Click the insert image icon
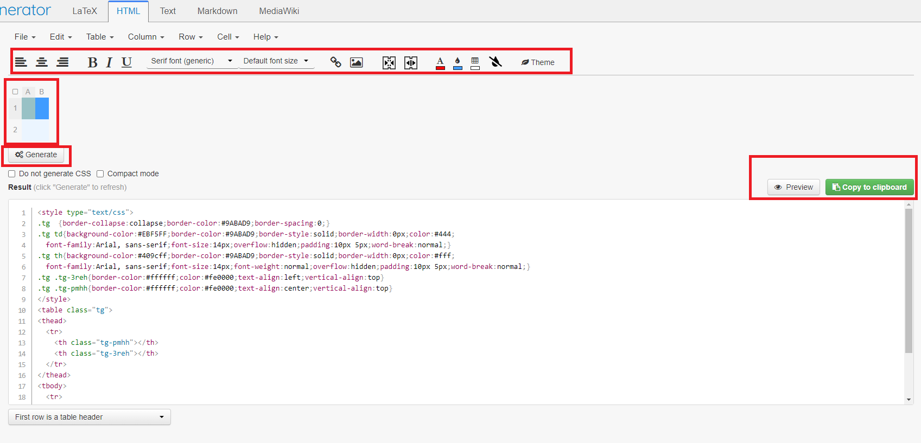Image resolution: width=921 pixels, height=443 pixels. (356, 62)
